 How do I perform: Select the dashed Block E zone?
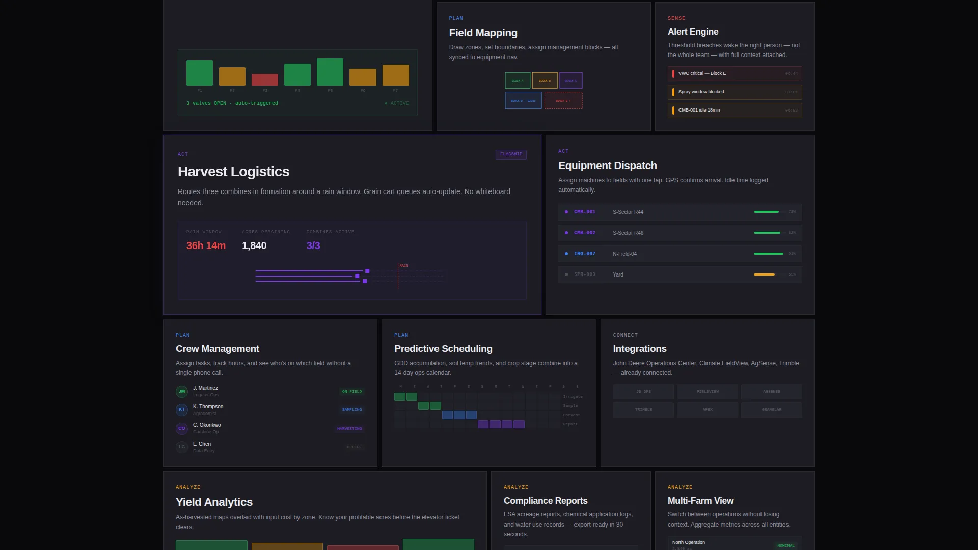(x=563, y=100)
